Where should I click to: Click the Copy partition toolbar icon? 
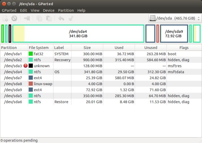coord(39,18)
